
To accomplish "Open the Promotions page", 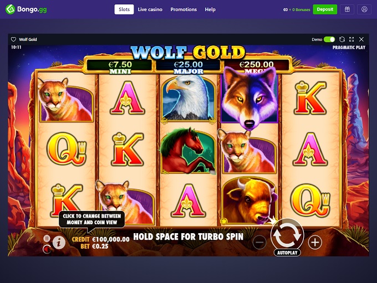I will [184, 9].
